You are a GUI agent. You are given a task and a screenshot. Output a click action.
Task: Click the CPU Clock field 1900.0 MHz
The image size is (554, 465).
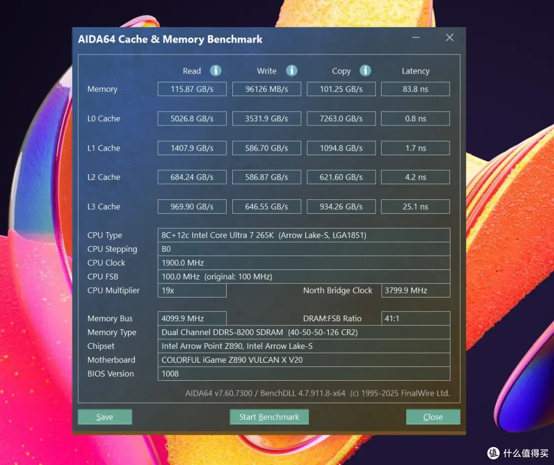tap(304, 263)
